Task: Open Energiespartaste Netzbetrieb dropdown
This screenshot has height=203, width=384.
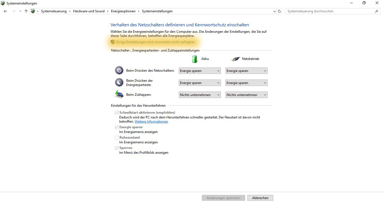Action: coord(247,83)
